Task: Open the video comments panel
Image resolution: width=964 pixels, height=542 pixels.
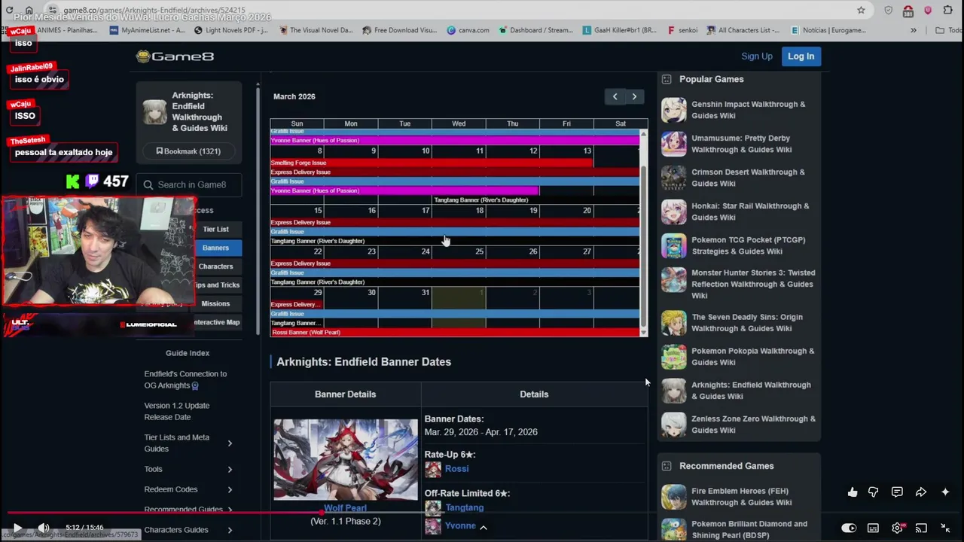Action: (x=897, y=492)
